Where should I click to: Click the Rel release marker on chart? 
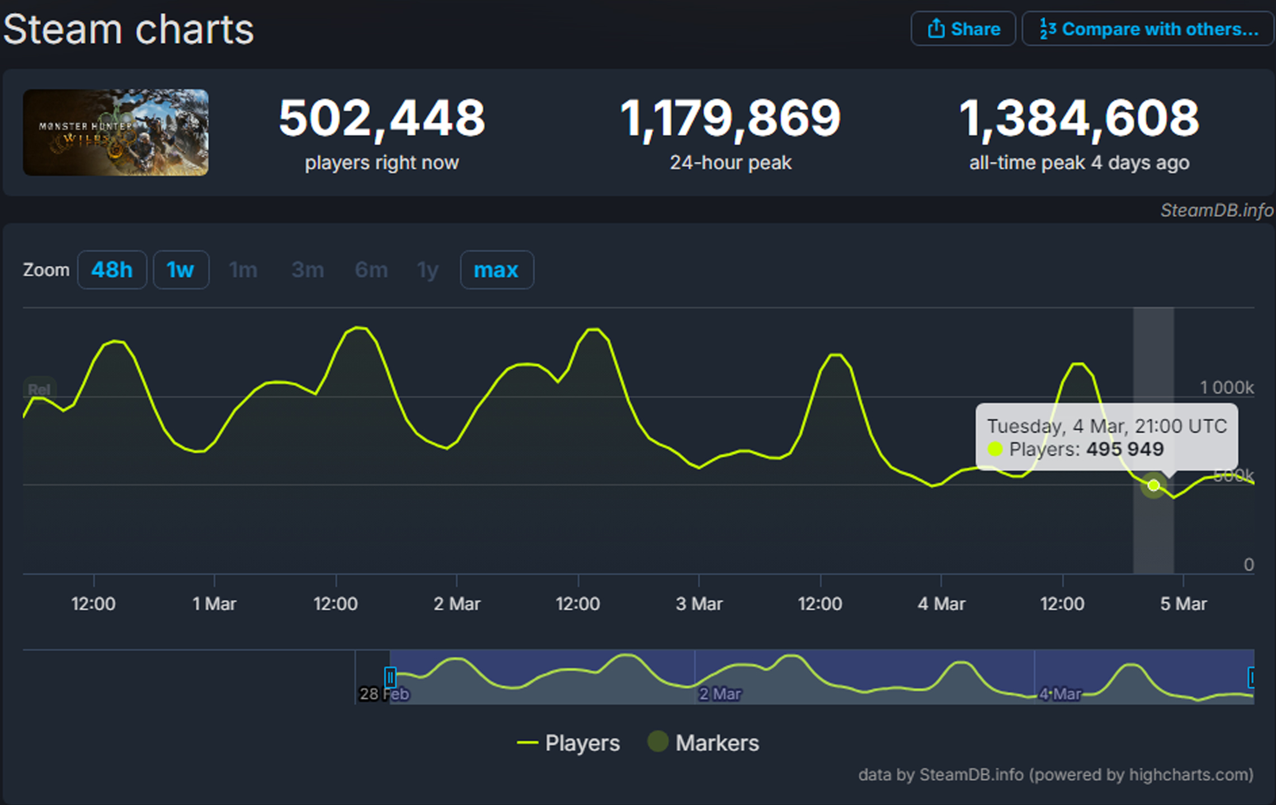[x=39, y=389]
